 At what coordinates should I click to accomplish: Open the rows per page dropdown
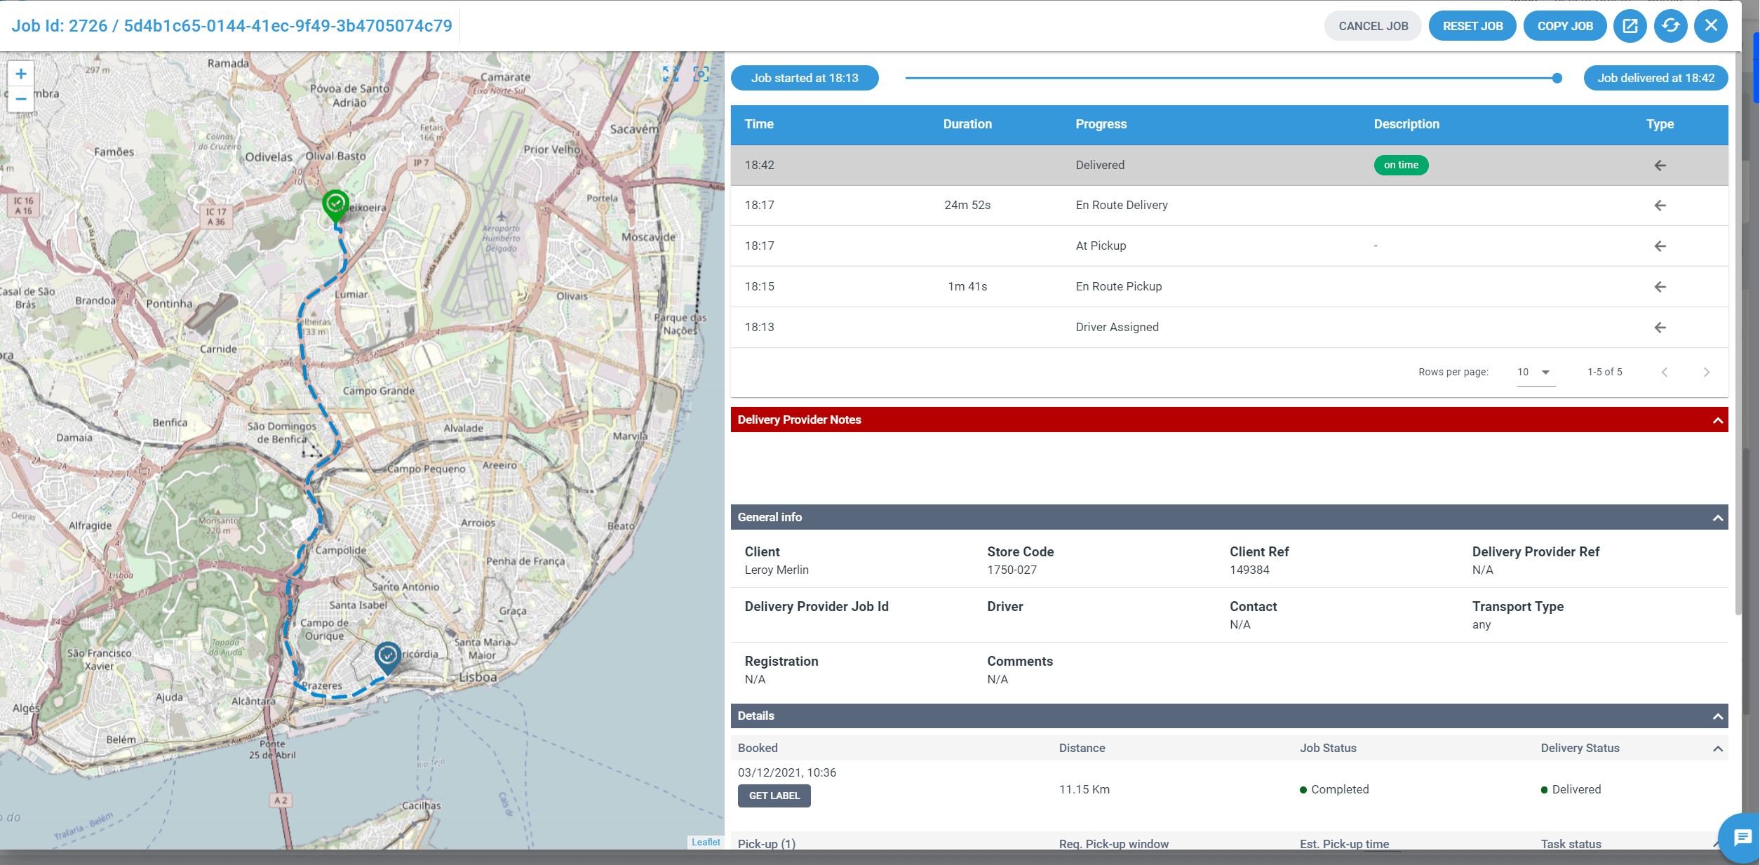point(1535,373)
